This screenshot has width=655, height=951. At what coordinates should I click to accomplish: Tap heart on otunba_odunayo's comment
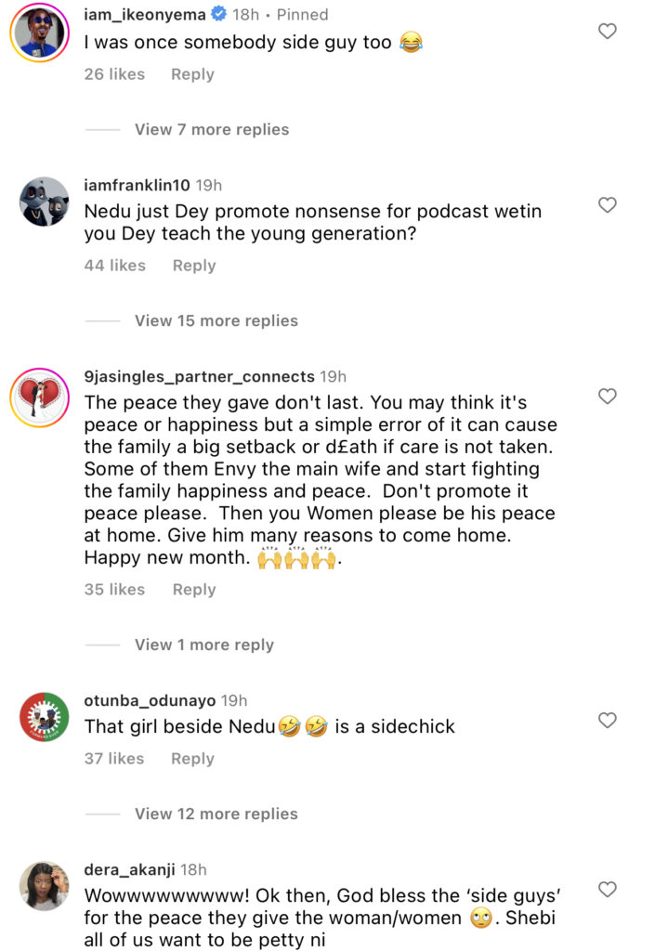point(607,720)
